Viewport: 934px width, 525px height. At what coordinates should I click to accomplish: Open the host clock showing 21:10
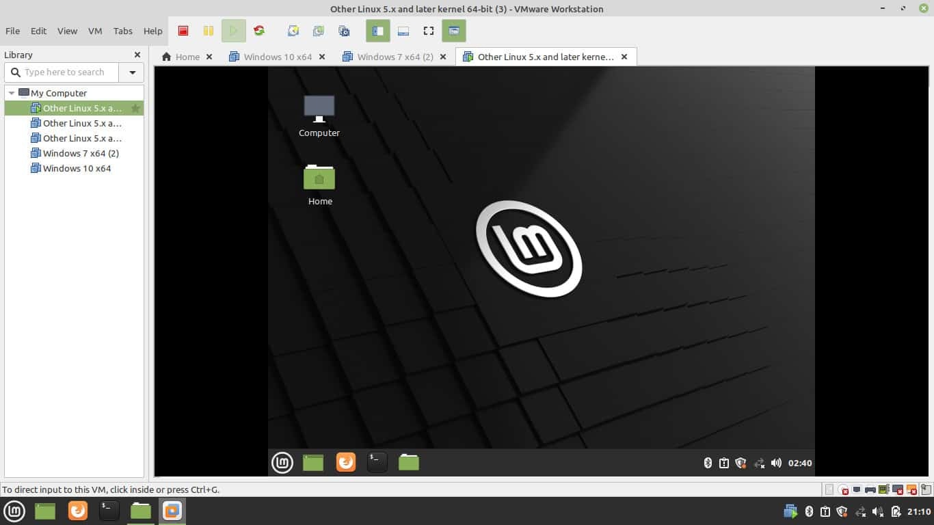[x=919, y=511]
